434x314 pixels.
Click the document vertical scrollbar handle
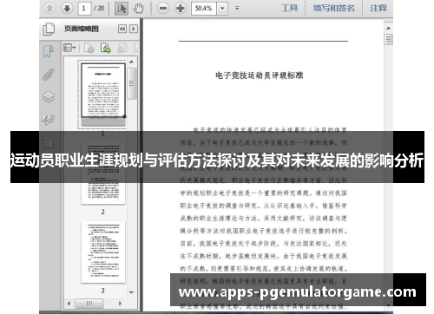tap(388, 39)
